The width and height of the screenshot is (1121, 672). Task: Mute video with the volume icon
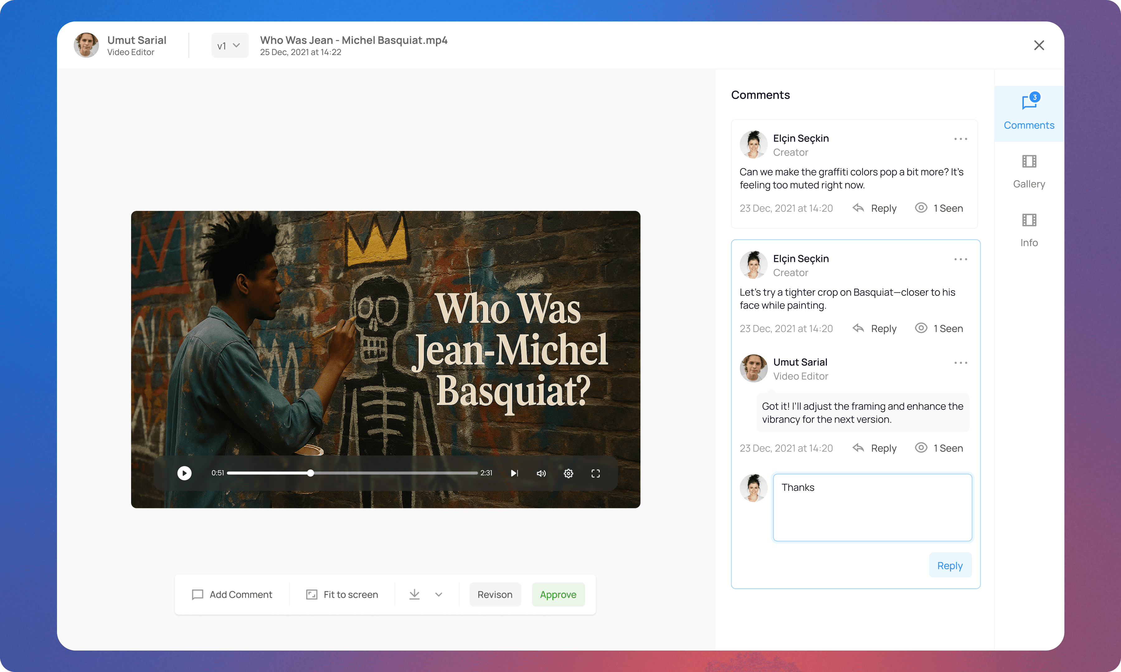[x=541, y=473]
